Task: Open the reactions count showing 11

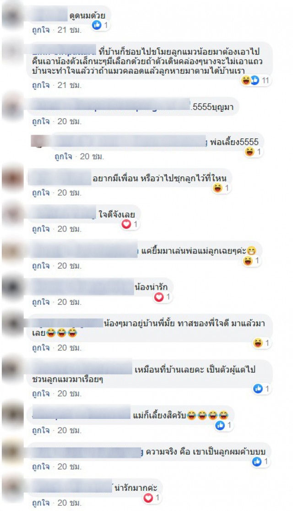Action: (x=266, y=80)
